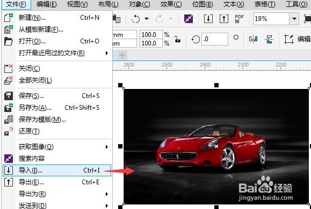Click the left-middle selection handle of the image

120,146
